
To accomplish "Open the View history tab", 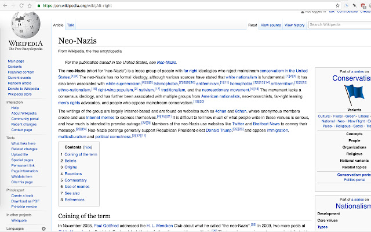I will point(294,25).
